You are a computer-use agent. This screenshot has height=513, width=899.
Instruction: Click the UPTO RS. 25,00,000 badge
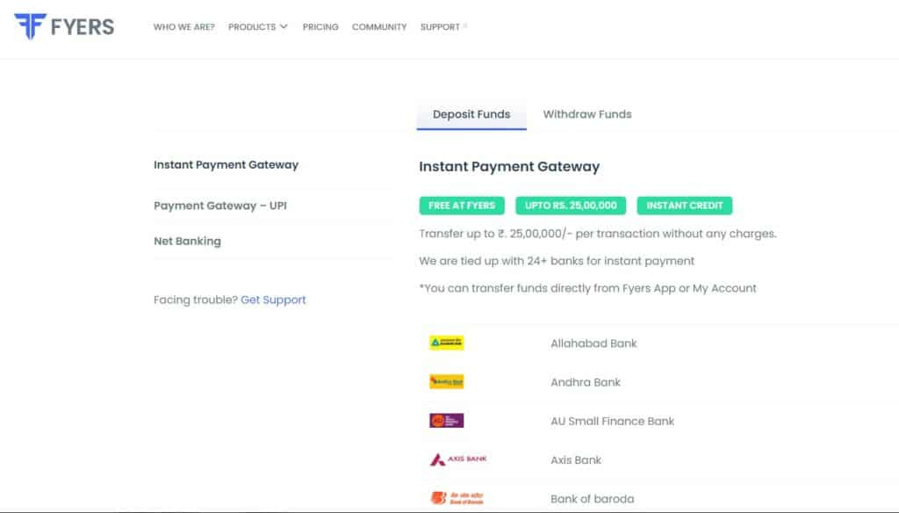pyautogui.click(x=571, y=206)
